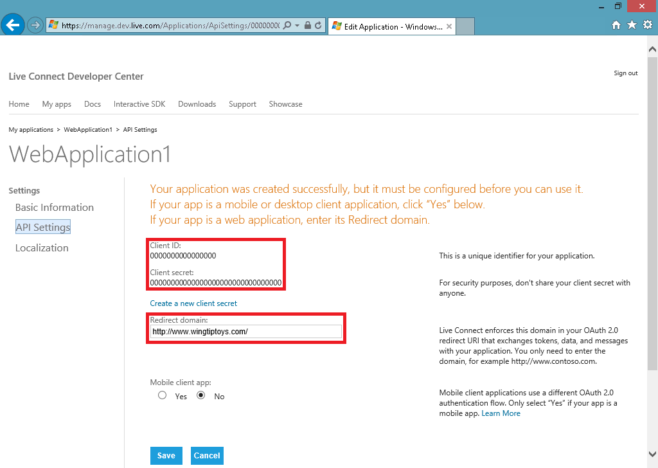
Task: Open the browser Tools gear icon
Action: (x=647, y=25)
